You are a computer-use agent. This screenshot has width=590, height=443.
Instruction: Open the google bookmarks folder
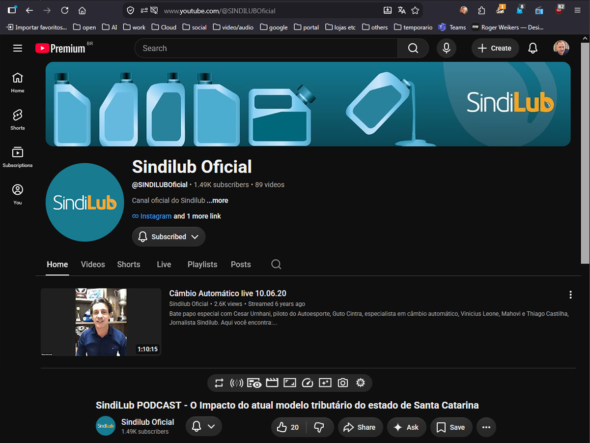pos(274,27)
